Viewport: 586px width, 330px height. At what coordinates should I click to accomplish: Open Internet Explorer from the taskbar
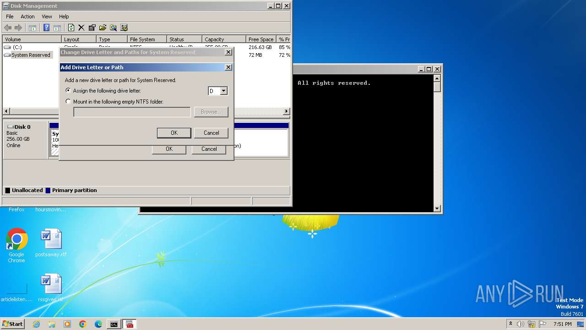coord(36,324)
